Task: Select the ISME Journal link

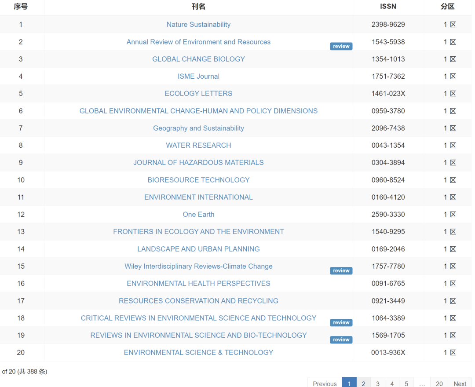Action: click(x=198, y=77)
